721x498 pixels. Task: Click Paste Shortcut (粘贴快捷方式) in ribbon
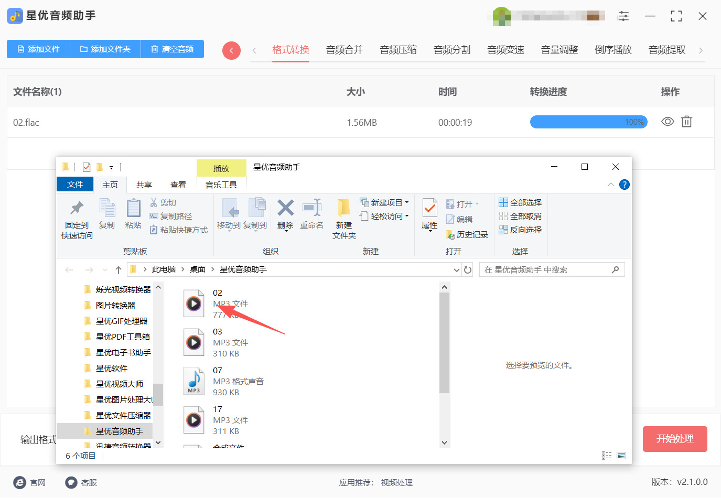[x=178, y=230]
